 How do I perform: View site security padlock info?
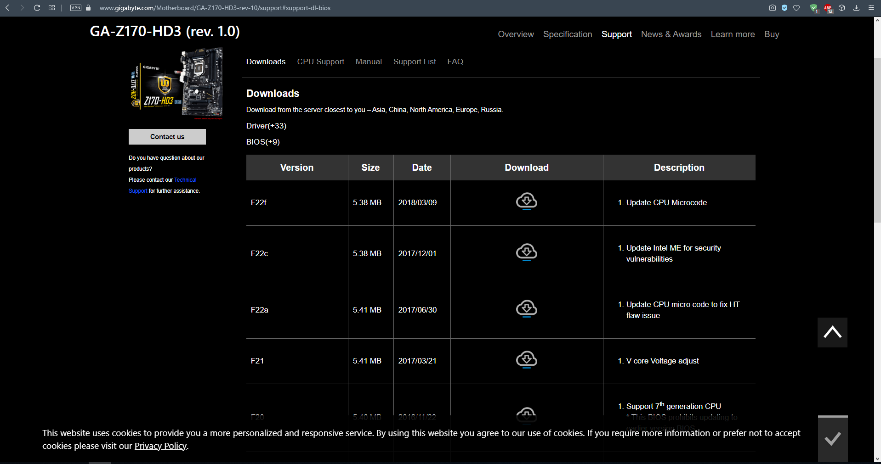(x=88, y=8)
